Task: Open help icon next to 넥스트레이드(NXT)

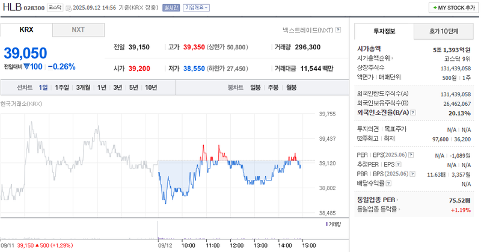Action: (338, 30)
